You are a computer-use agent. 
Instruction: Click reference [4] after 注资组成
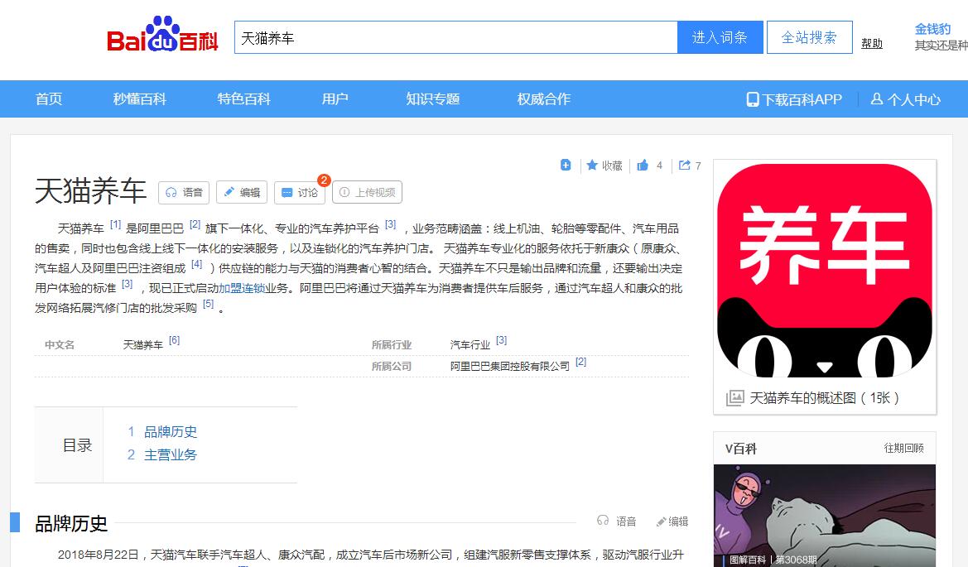197,264
